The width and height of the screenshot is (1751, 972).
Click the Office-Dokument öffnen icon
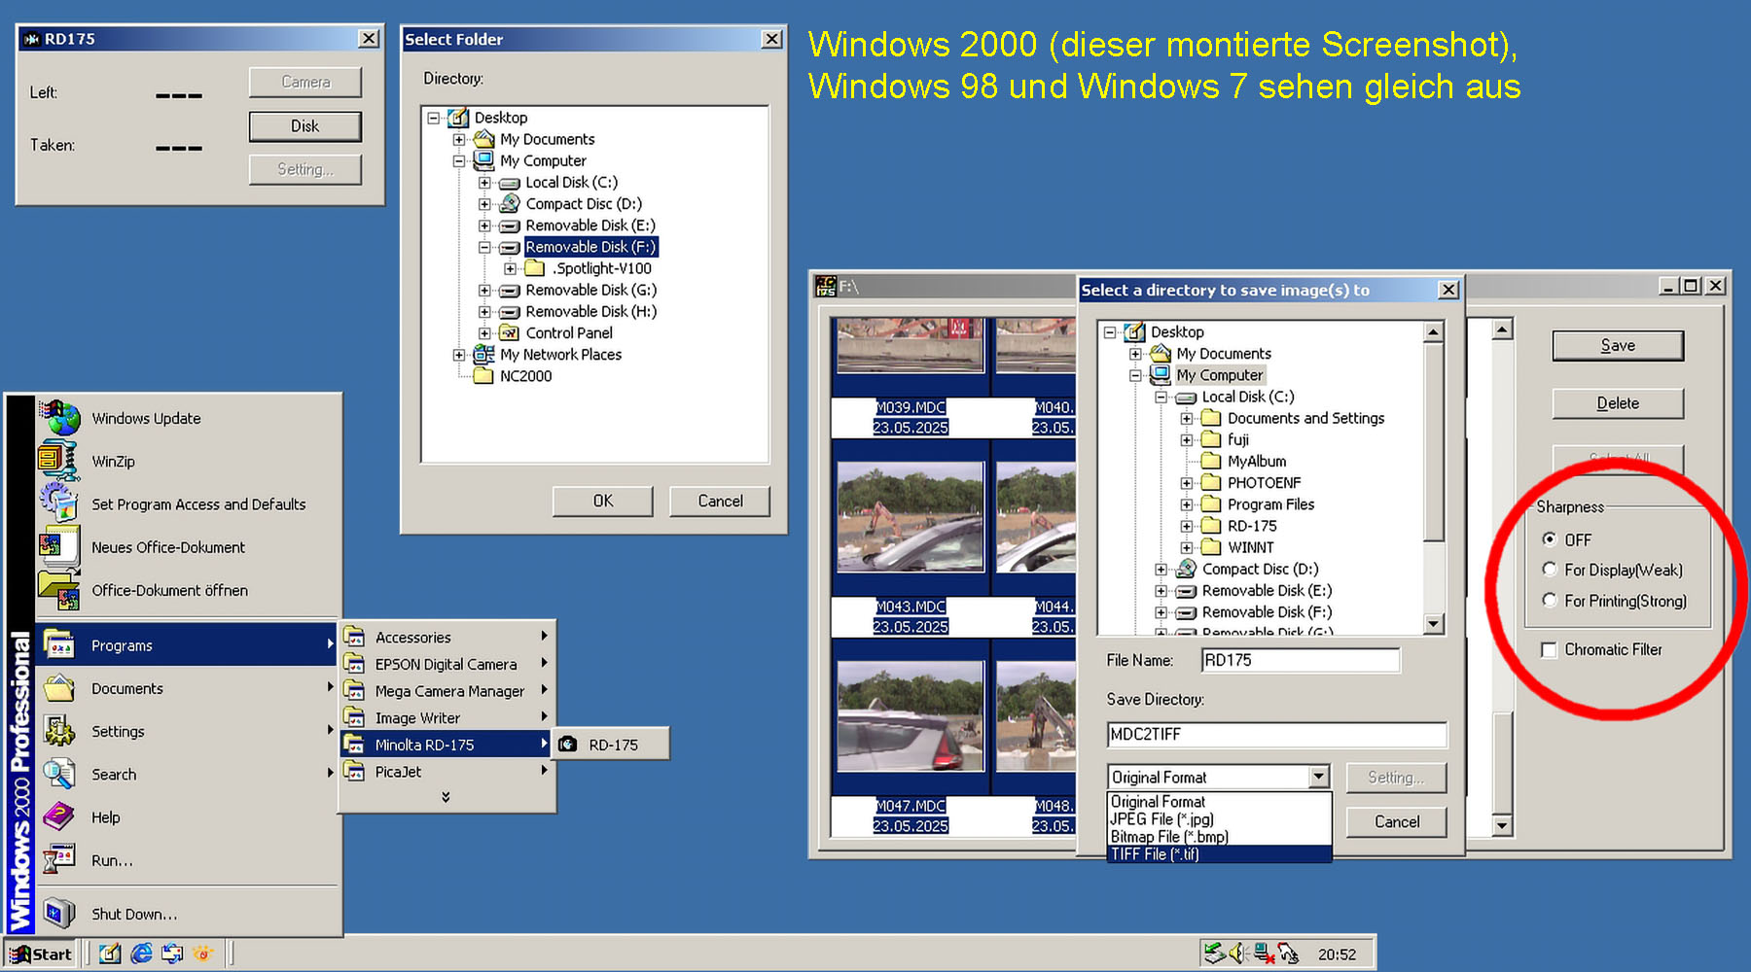click(x=58, y=590)
